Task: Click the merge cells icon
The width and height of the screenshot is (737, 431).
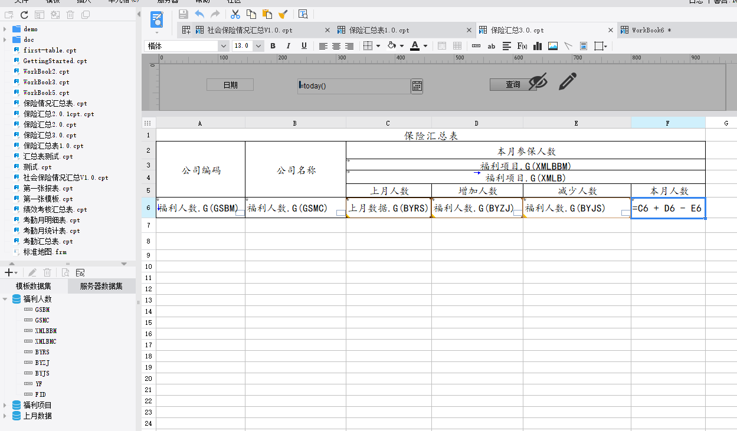Action: (442, 46)
